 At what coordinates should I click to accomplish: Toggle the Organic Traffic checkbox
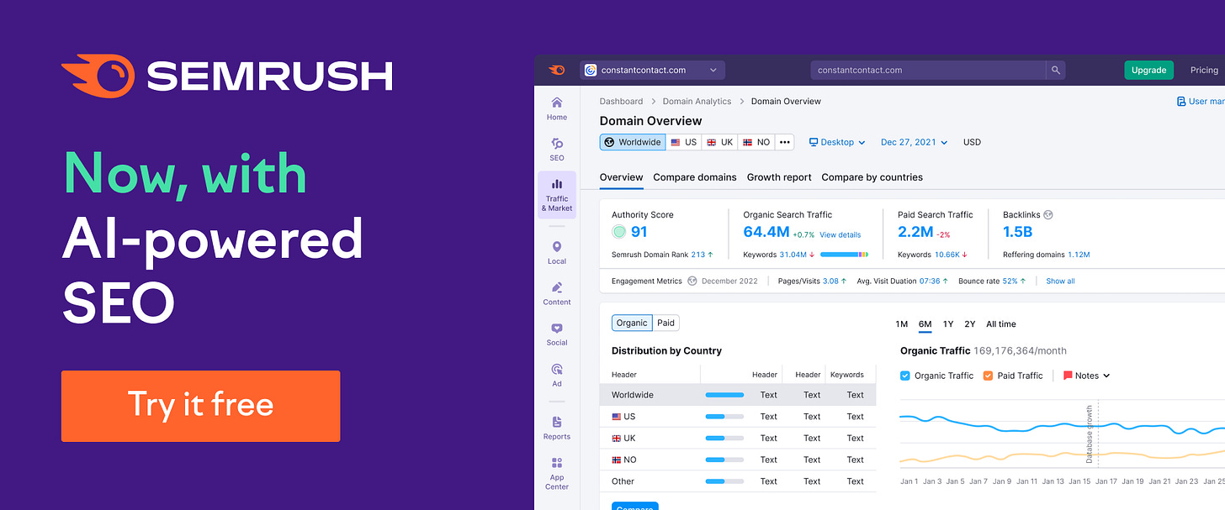905,376
